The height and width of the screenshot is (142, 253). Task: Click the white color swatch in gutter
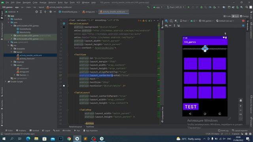click(64, 86)
